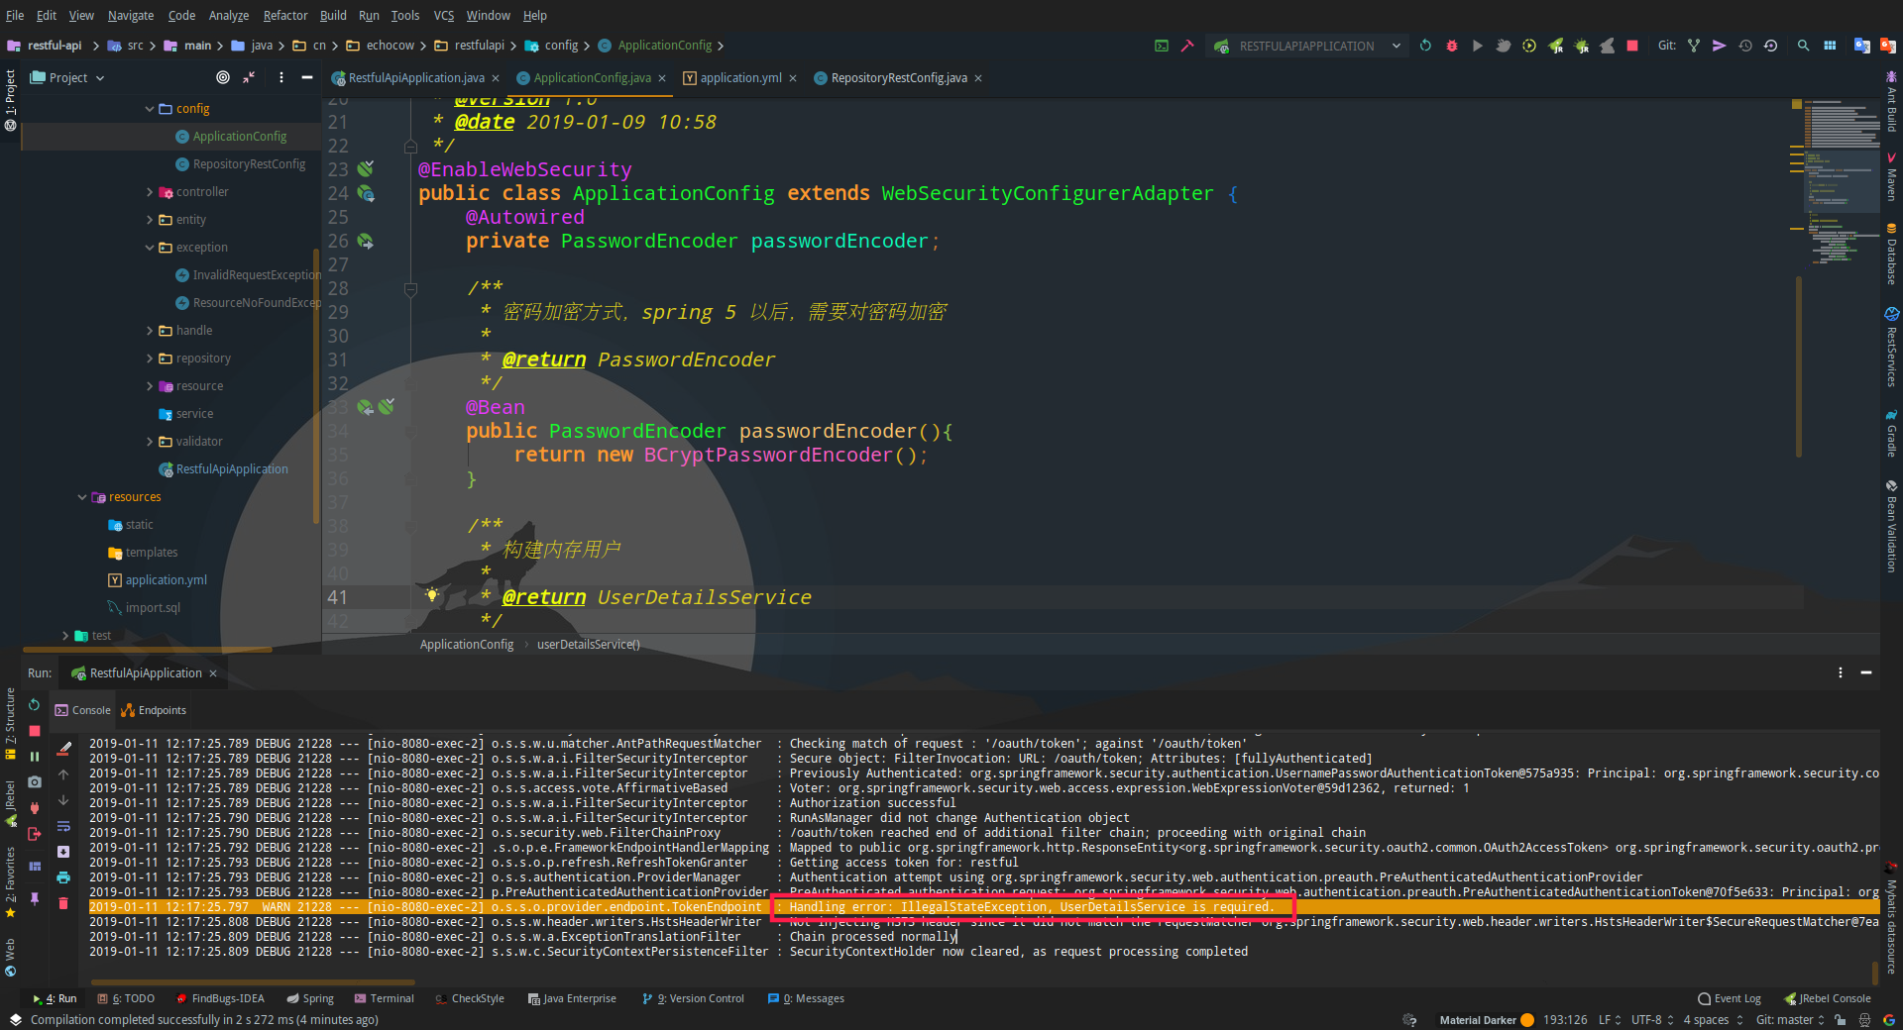Clear console output with the eraser icon
Screen dimensions: 1903x1030
point(64,749)
